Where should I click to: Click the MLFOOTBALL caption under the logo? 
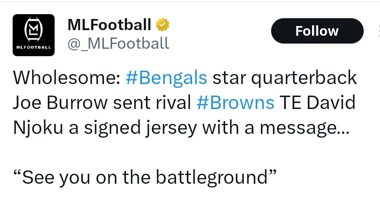(33, 47)
